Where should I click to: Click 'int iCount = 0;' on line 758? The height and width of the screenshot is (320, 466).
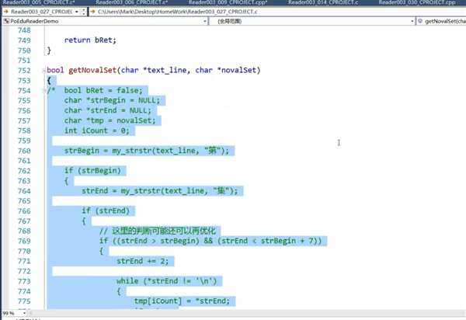pyautogui.click(x=97, y=130)
